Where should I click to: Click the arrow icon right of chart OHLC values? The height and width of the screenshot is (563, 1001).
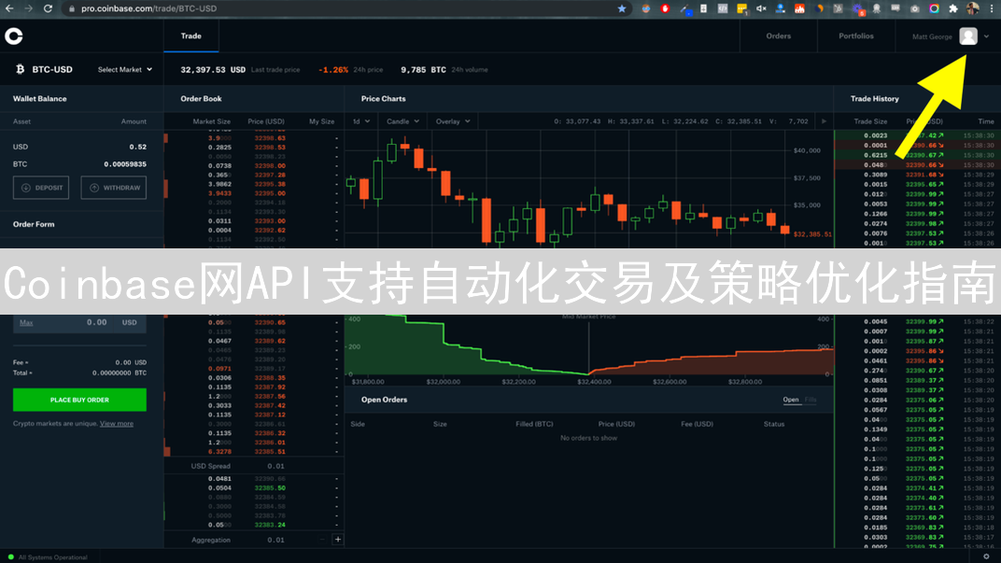(x=824, y=121)
